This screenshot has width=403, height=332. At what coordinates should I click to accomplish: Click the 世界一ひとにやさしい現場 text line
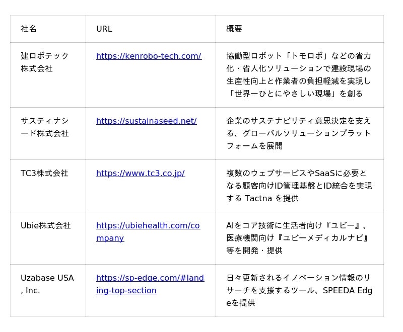pyautogui.click(x=294, y=94)
